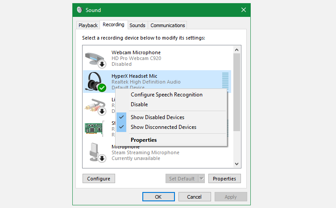The image size is (336, 208).
Task: Click the HD Pro Webcam C920 text
Action: [x=136, y=59]
